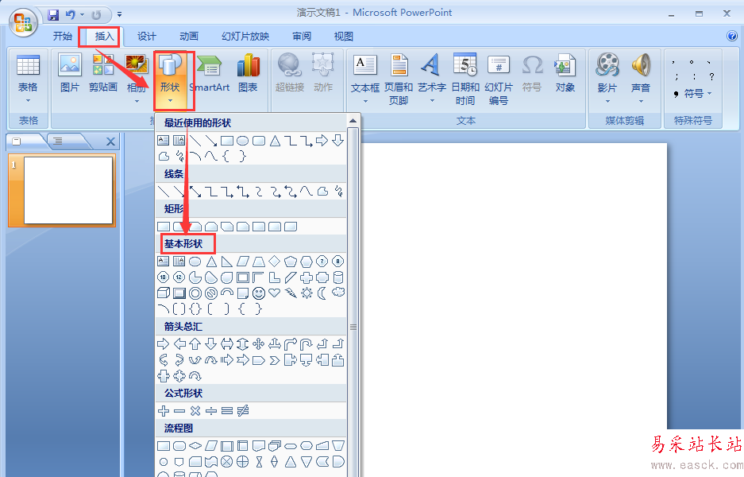Image resolution: width=744 pixels, height=477 pixels.
Task: Select the pentagon basic shape
Action: coord(291,262)
